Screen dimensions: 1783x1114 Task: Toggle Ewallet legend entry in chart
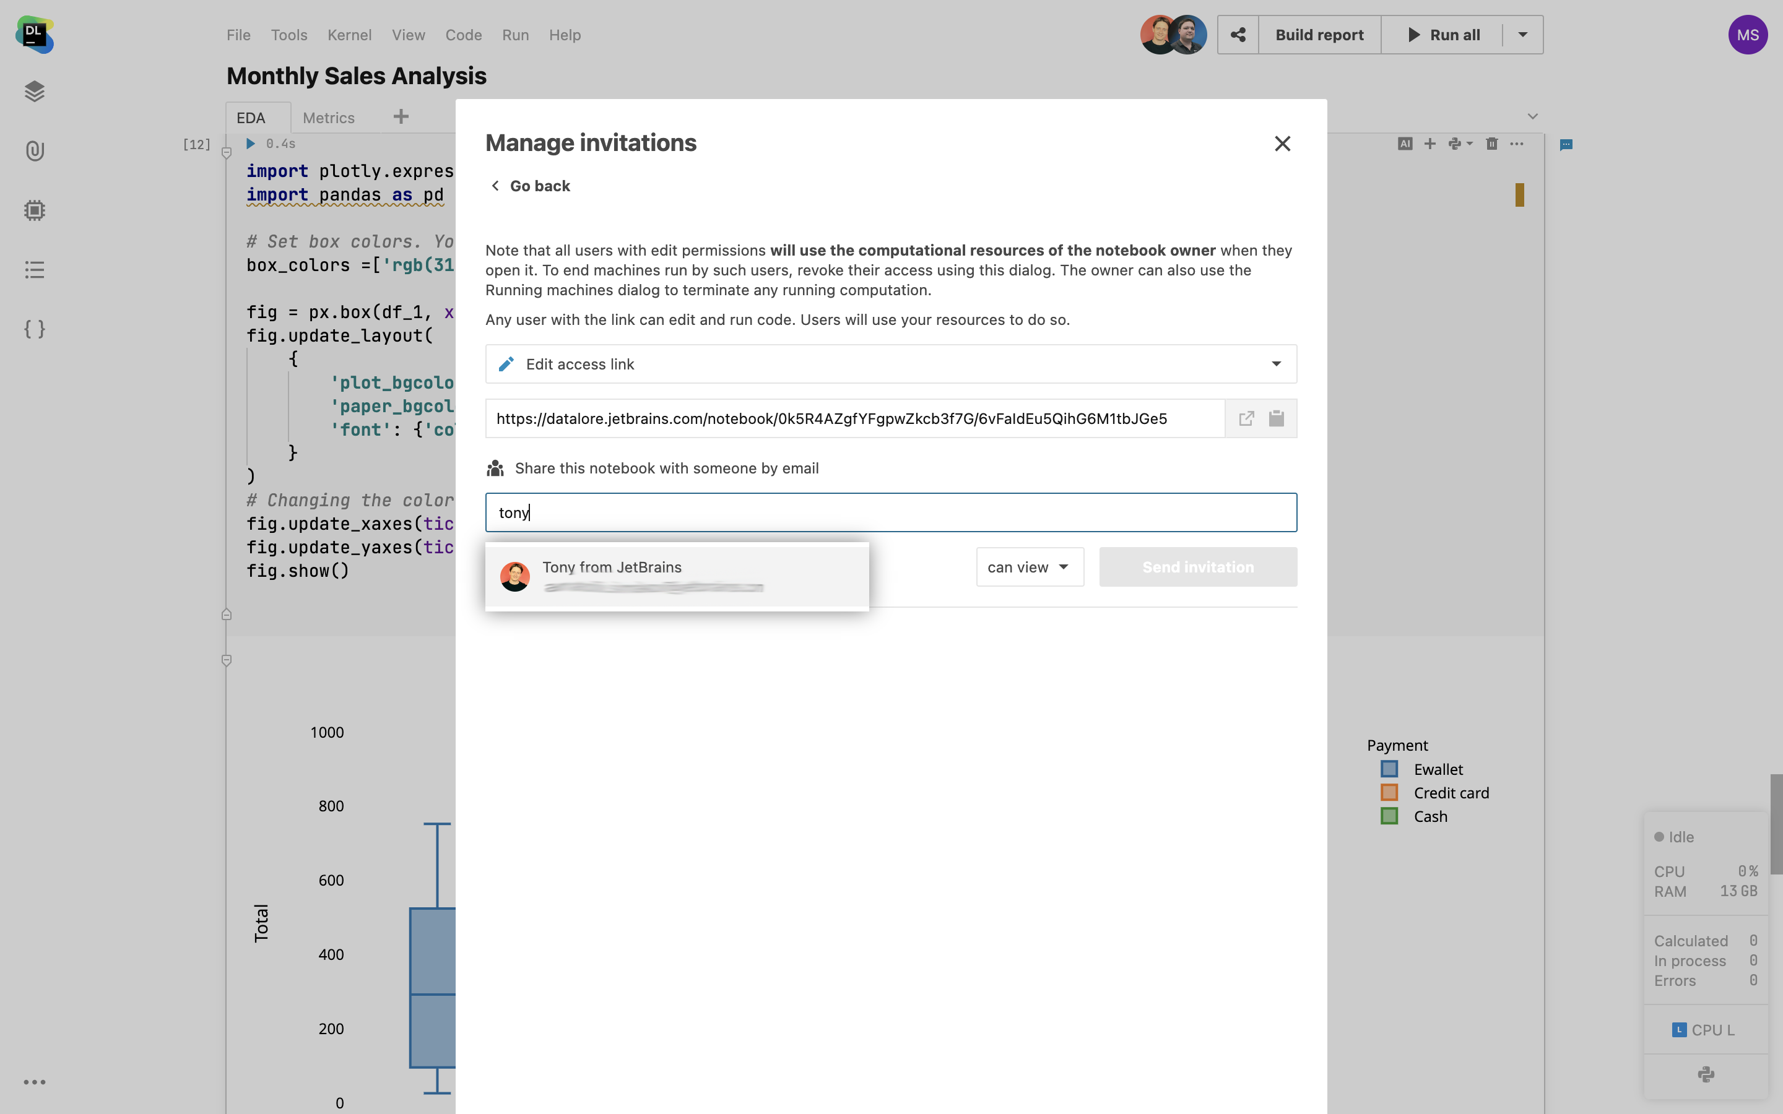[x=1437, y=769]
